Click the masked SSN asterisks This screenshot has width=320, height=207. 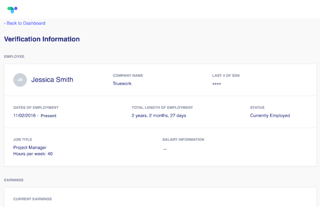coord(217,84)
